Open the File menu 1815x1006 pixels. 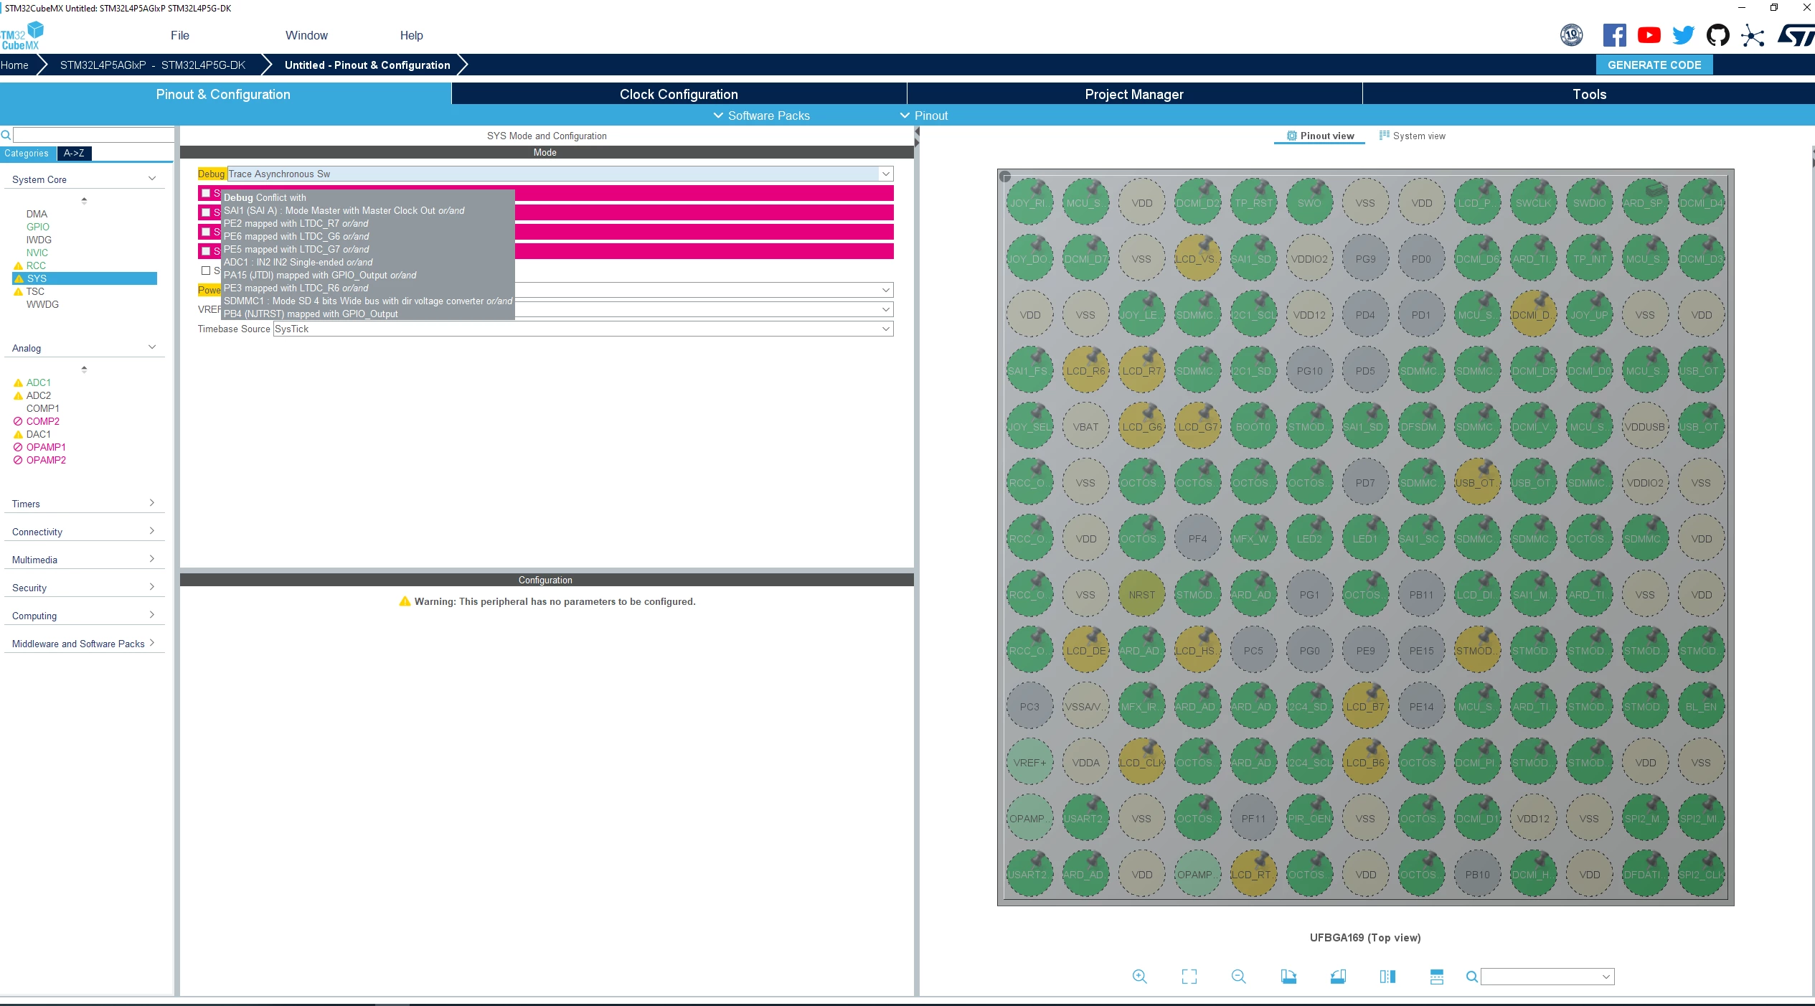(x=180, y=35)
